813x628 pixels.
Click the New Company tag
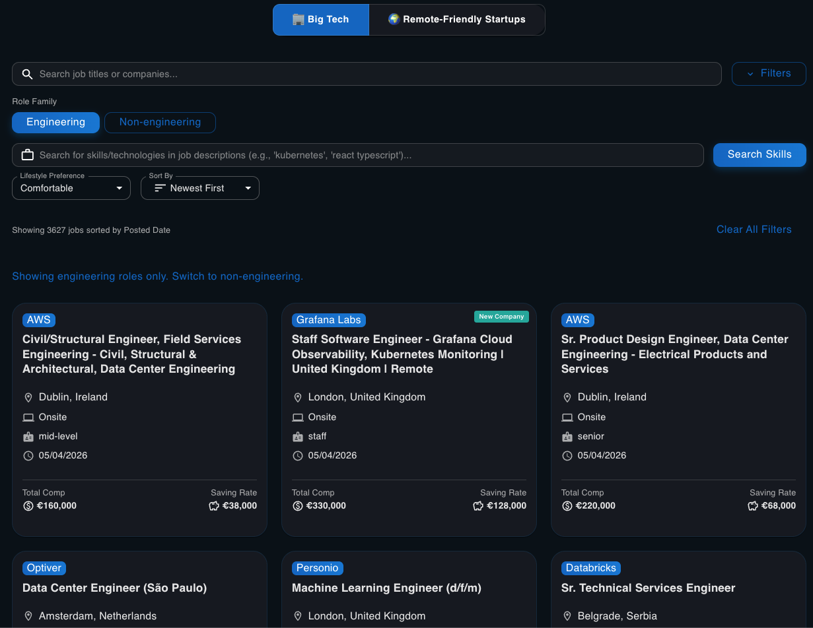(501, 317)
